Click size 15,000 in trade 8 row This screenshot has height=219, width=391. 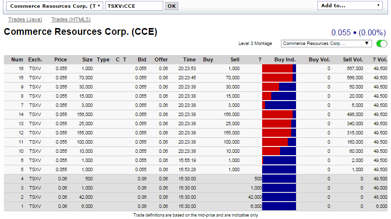click(86, 96)
